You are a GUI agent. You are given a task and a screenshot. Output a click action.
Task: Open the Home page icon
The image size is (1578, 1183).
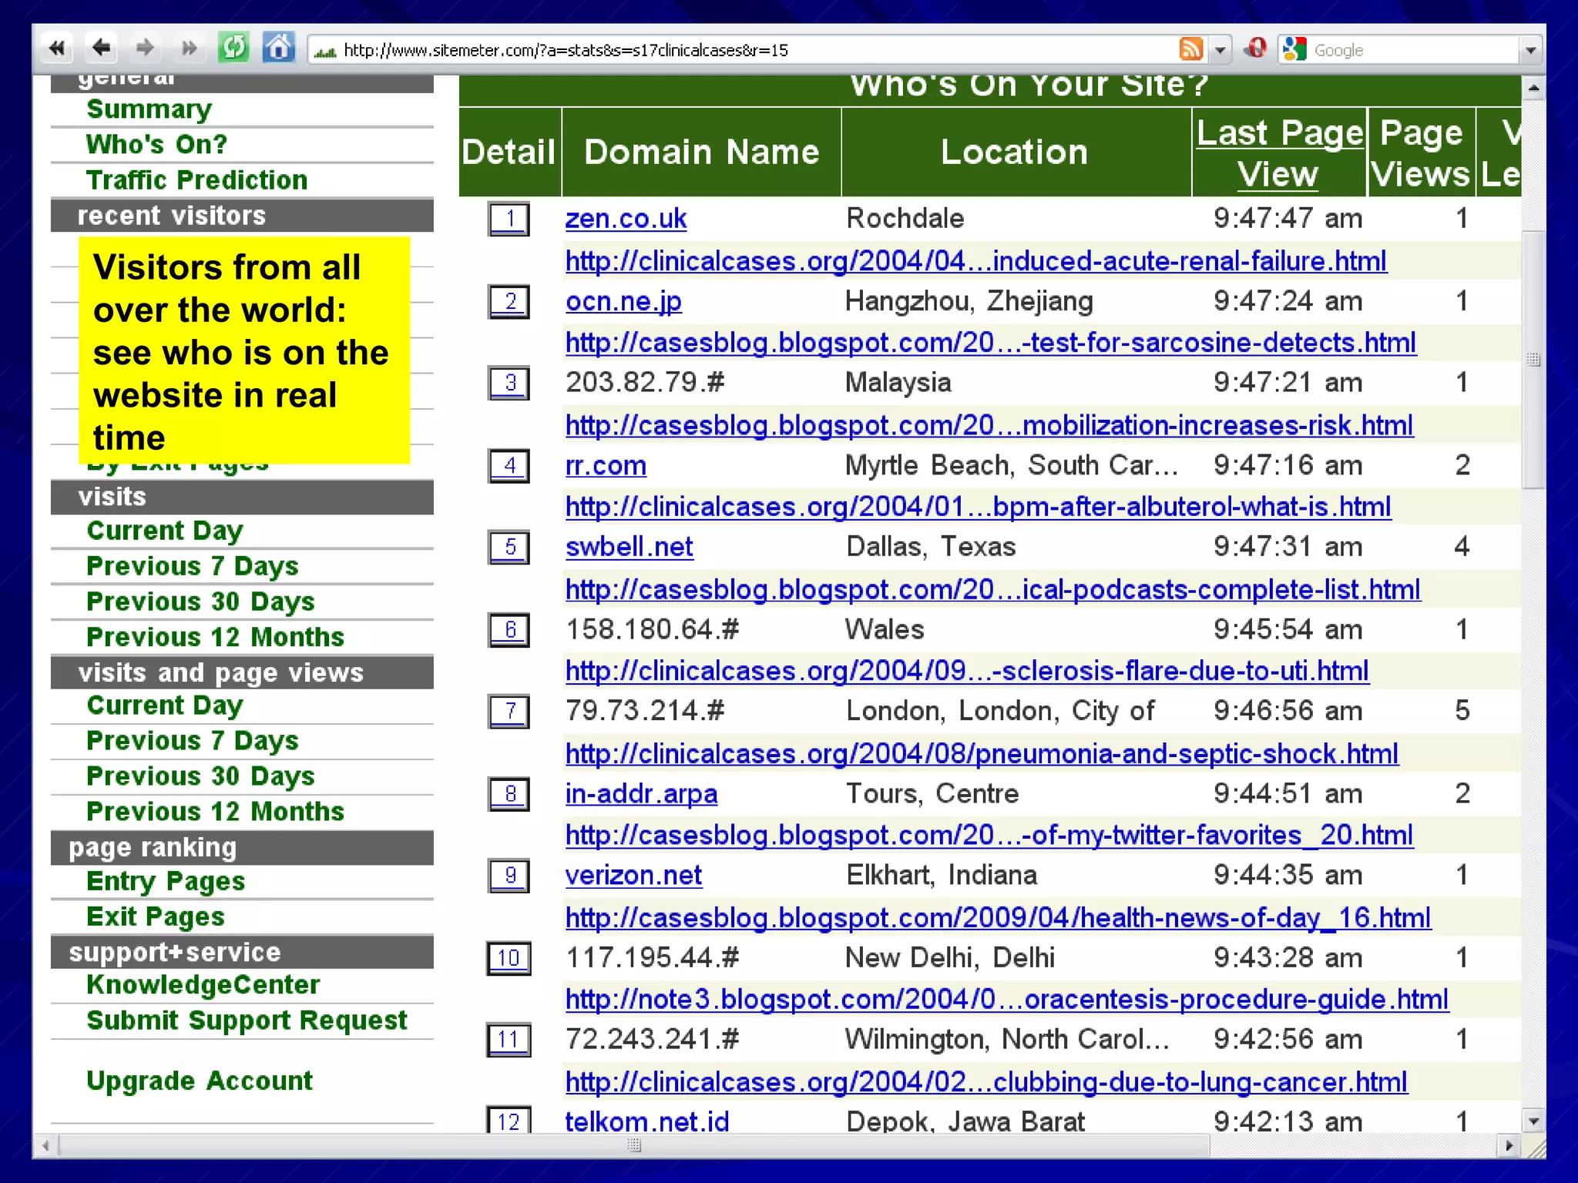(278, 48)
